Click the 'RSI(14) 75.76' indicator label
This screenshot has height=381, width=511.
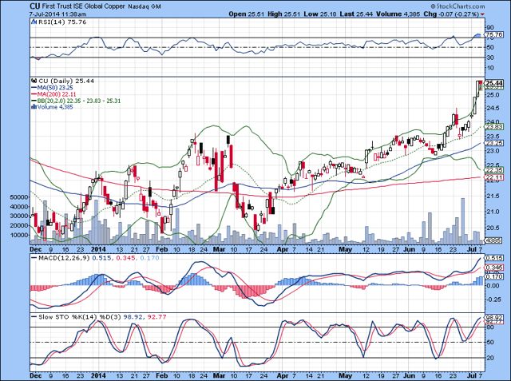(x=62, y=22)
